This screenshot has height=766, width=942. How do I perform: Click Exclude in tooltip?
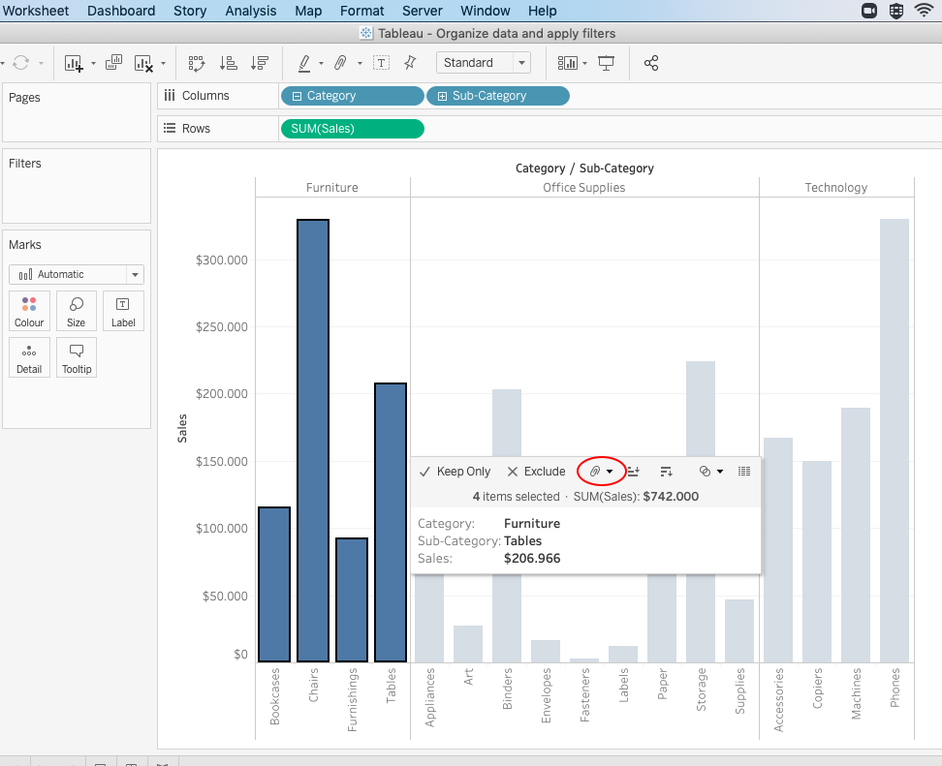coord(537,472)
